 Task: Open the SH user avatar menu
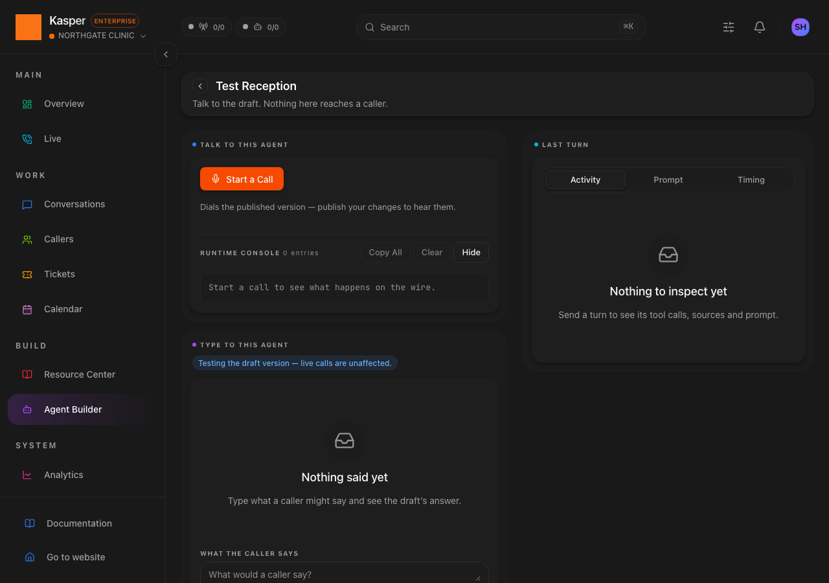coord(801,27)
